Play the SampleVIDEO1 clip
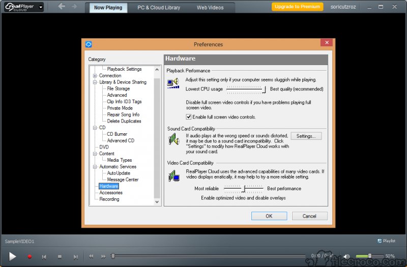The height and width of the screenshot is (267, 407). (x=12, y=256)
